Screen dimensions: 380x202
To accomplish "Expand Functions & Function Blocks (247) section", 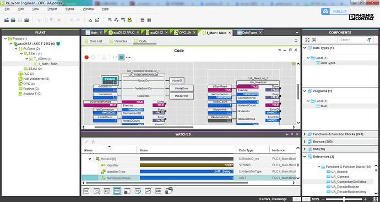I will click(305, 134).
